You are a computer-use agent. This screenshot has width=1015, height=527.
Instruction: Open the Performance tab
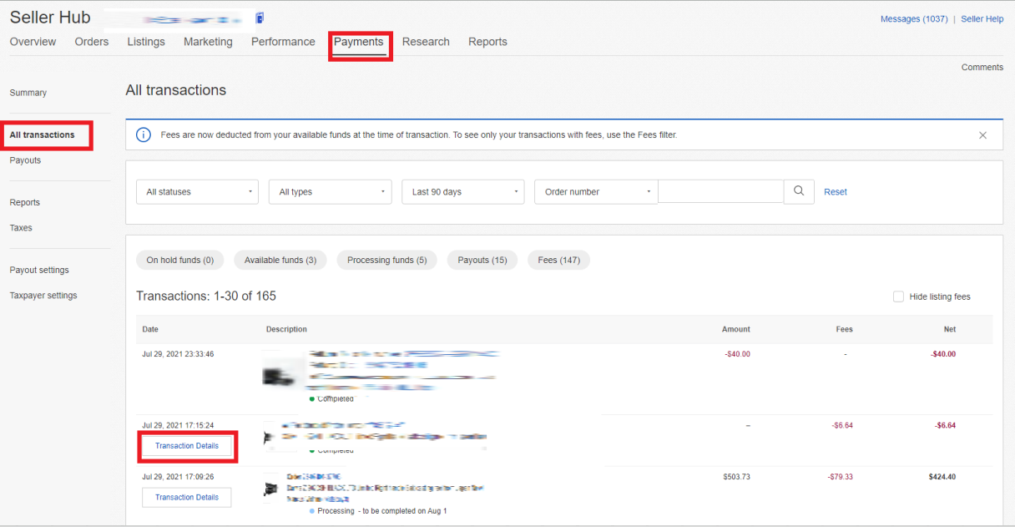coord(283,42)
